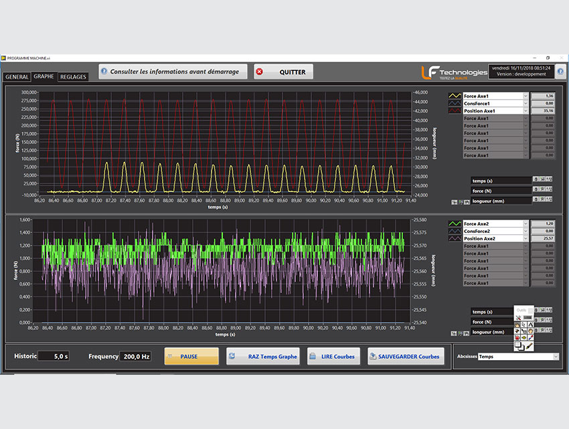The image size is (569, 429).
Task: Select the arrow positioning tool in Outils palette
Action: click(525, 324)
